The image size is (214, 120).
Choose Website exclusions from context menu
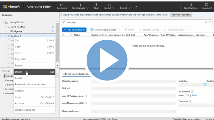(x=35, y=110)
